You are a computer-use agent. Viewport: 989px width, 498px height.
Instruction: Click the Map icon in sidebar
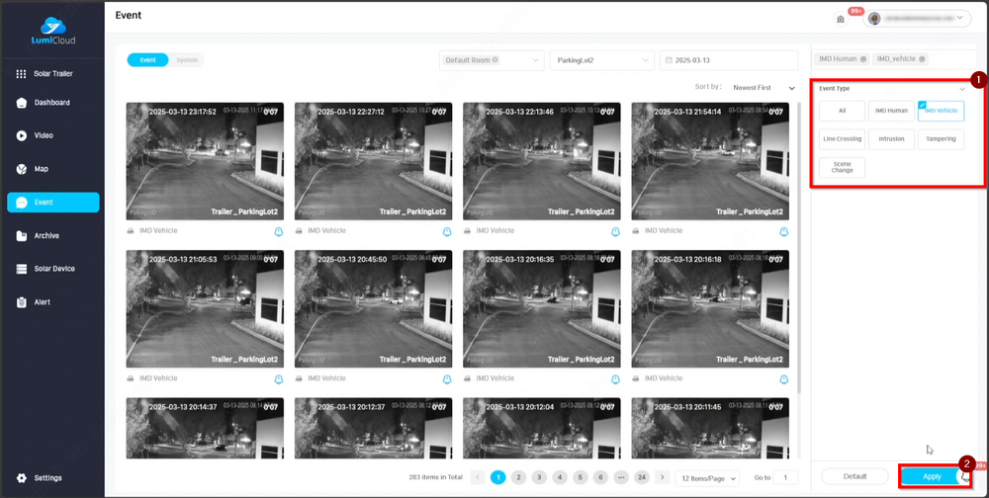21,169
